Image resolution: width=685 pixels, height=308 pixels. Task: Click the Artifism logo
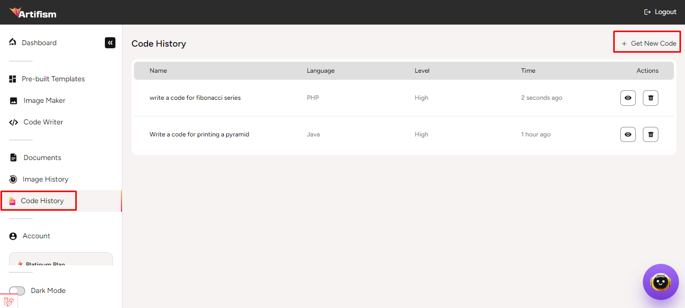(x=33, y=13)
